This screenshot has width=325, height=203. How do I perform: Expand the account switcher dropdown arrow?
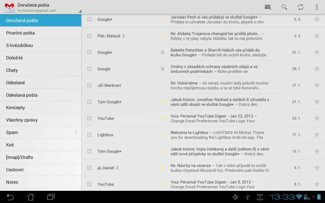[x=80, y=11]
